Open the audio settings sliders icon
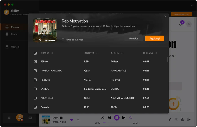The image size is (197, 127). coord(189,120)
